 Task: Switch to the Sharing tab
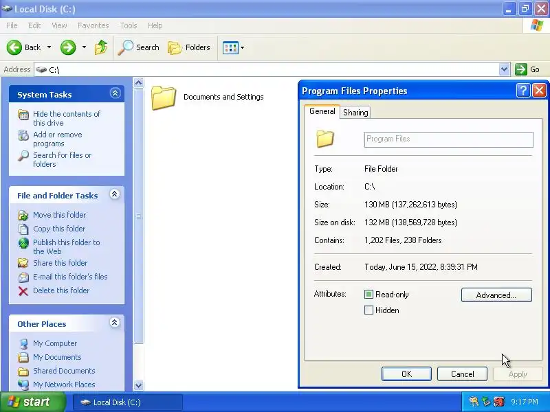(x=355, y=113)
